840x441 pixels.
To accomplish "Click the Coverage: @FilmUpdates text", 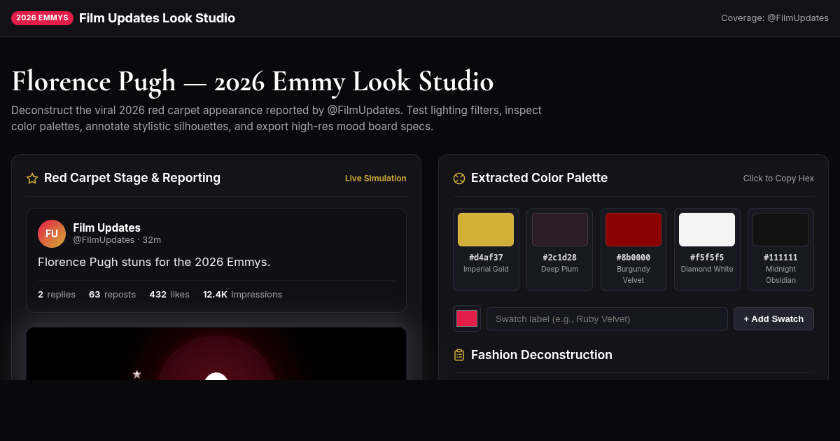I will 775,18.
